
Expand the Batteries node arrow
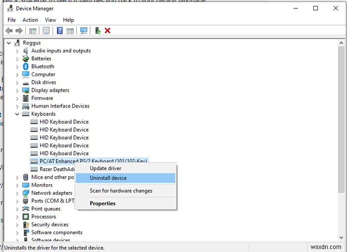pyautogui.click(x=17, y=59)
